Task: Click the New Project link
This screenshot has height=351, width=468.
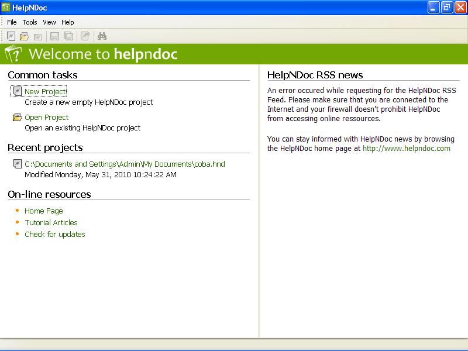Action: click(45, 92)
